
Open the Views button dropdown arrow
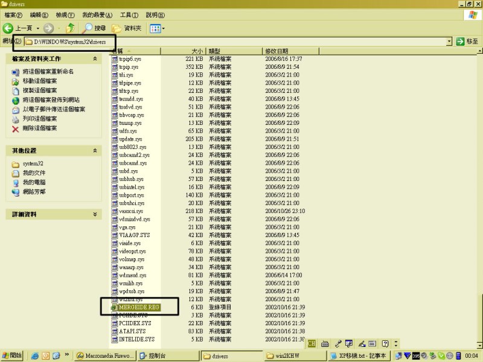click(163, 28)
